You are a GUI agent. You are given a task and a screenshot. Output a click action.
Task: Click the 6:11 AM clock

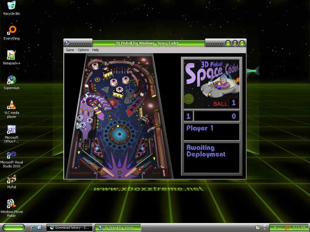(299, 227)
